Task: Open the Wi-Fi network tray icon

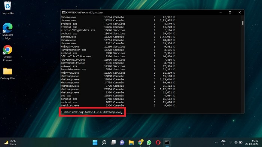Action: pyautogui.click(x=231, y=143)
